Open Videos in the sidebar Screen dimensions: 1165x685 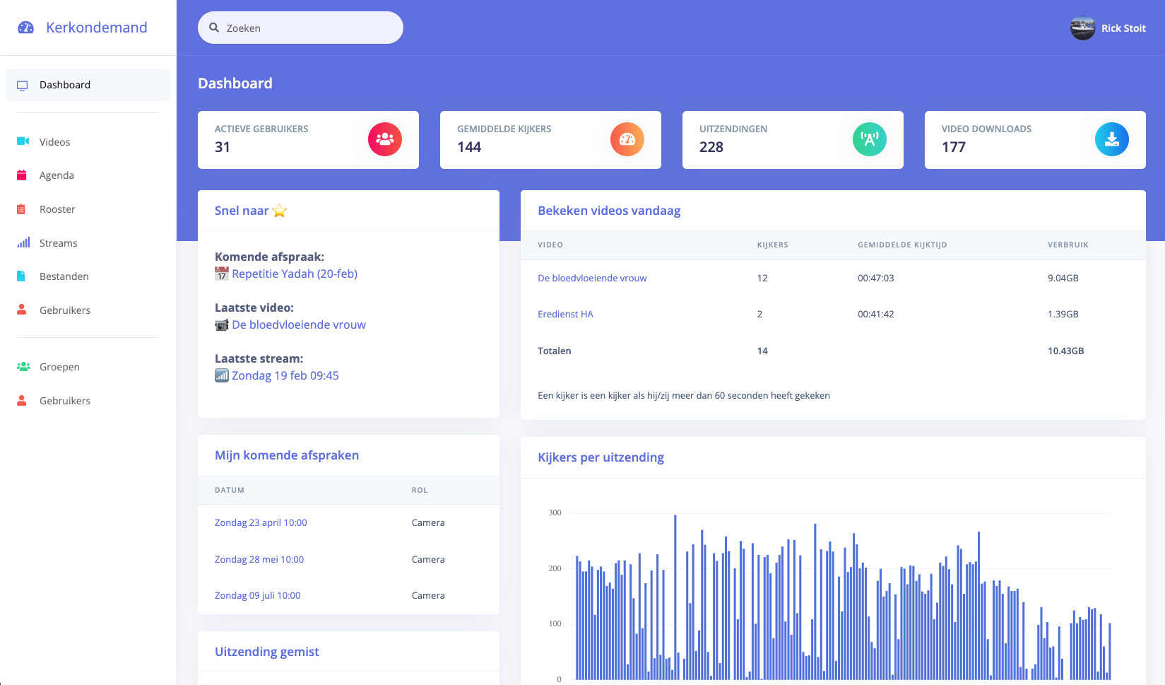[54, 142]
